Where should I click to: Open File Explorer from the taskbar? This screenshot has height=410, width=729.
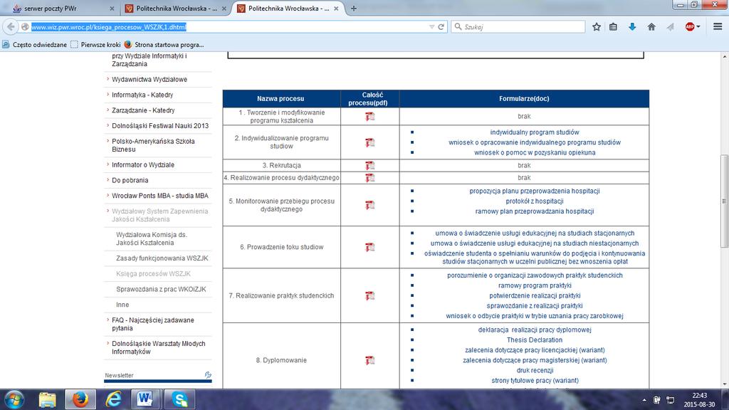pyautogui.click(x=47, y=400)
